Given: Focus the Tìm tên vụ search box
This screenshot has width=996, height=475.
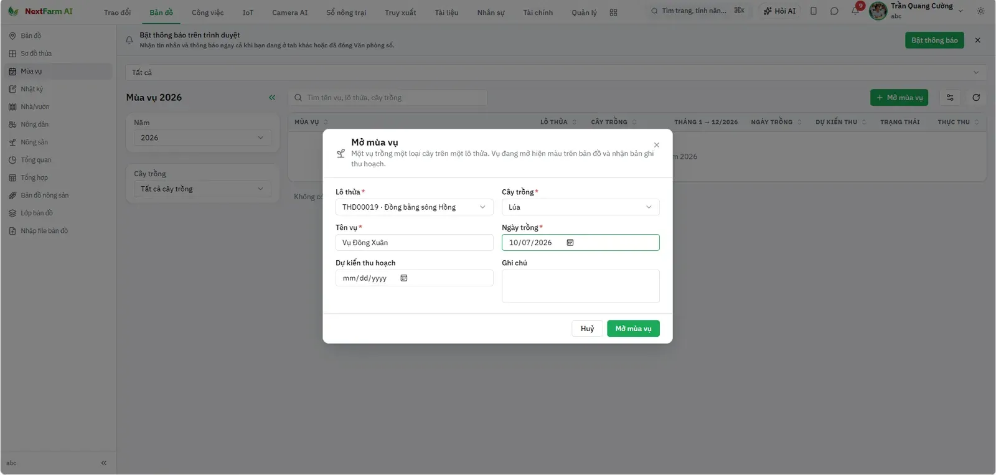Looking at the screenshot, I should (388, 98).
